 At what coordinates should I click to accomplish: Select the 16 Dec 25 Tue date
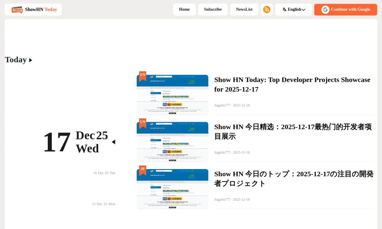[104, 173]
